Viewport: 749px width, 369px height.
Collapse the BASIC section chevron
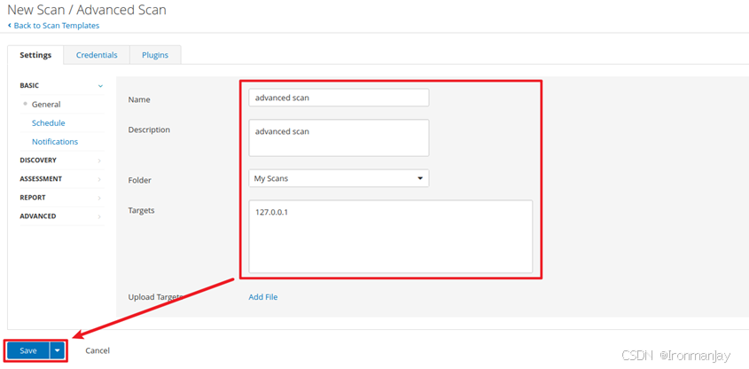100,86
